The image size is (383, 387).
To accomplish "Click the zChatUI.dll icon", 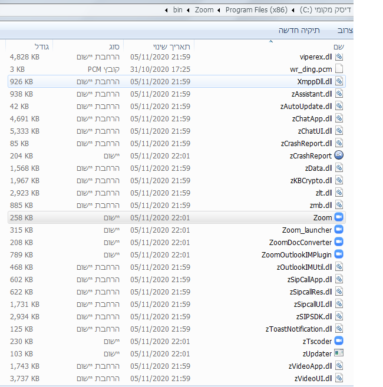I will click(x=339, y=131).
